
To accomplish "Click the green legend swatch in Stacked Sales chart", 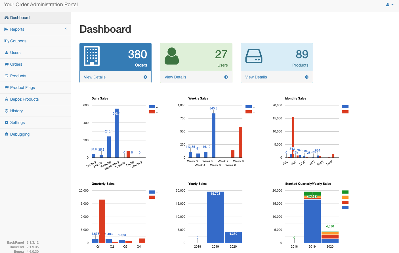I will [x=345, y=192].
